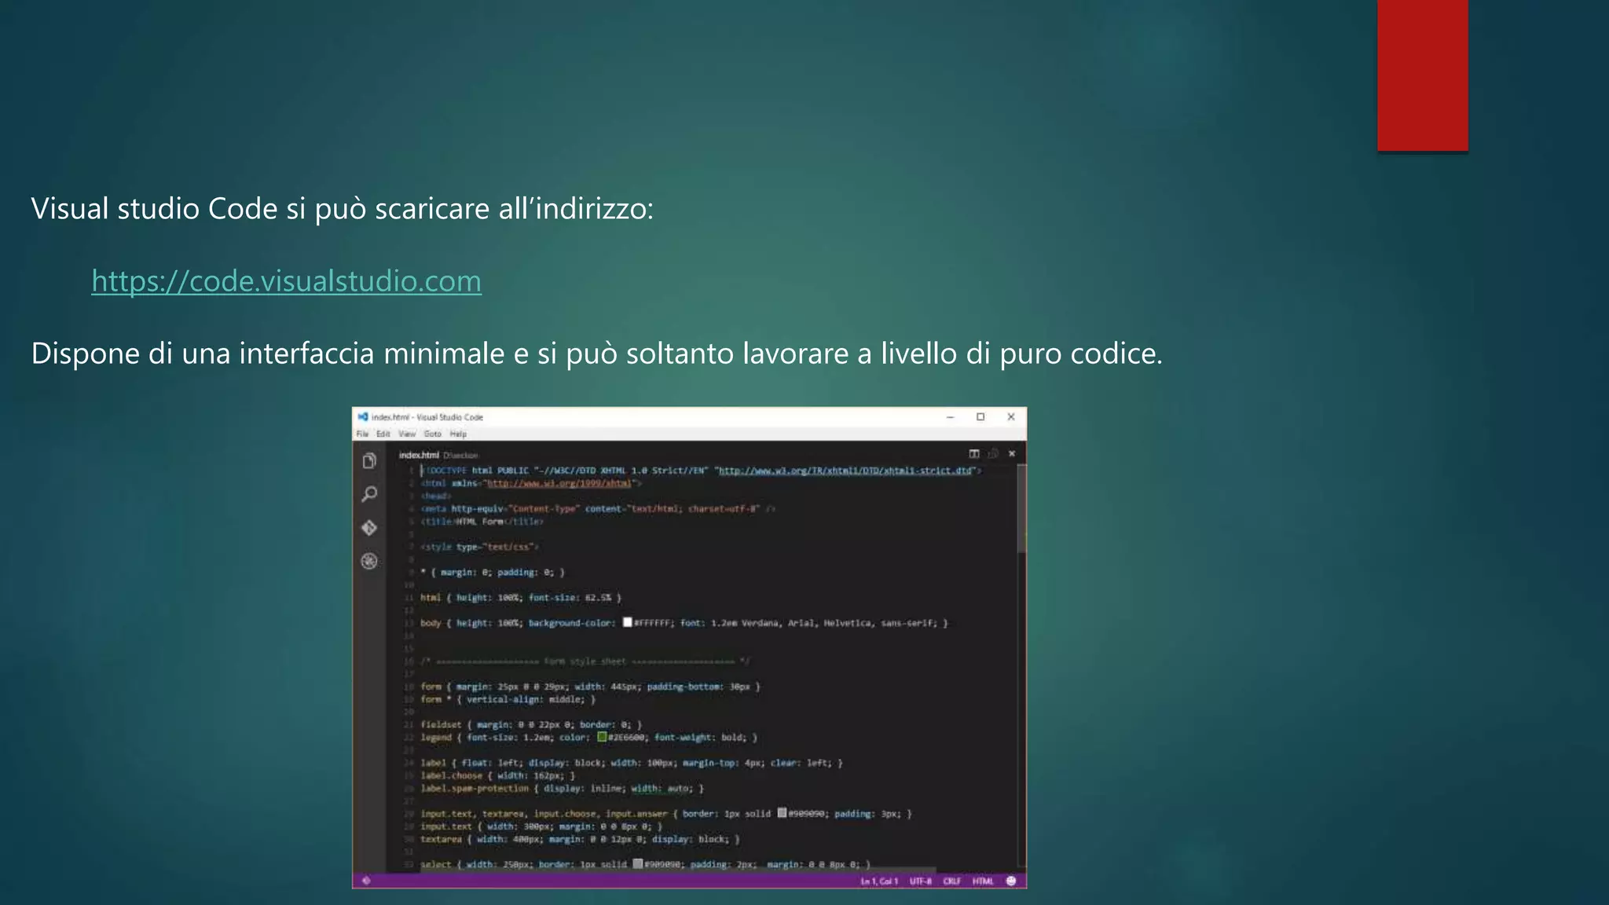Follow the https://code.visualstudio.com link
Screen dimensions: 1609x905
click(286, 281)
